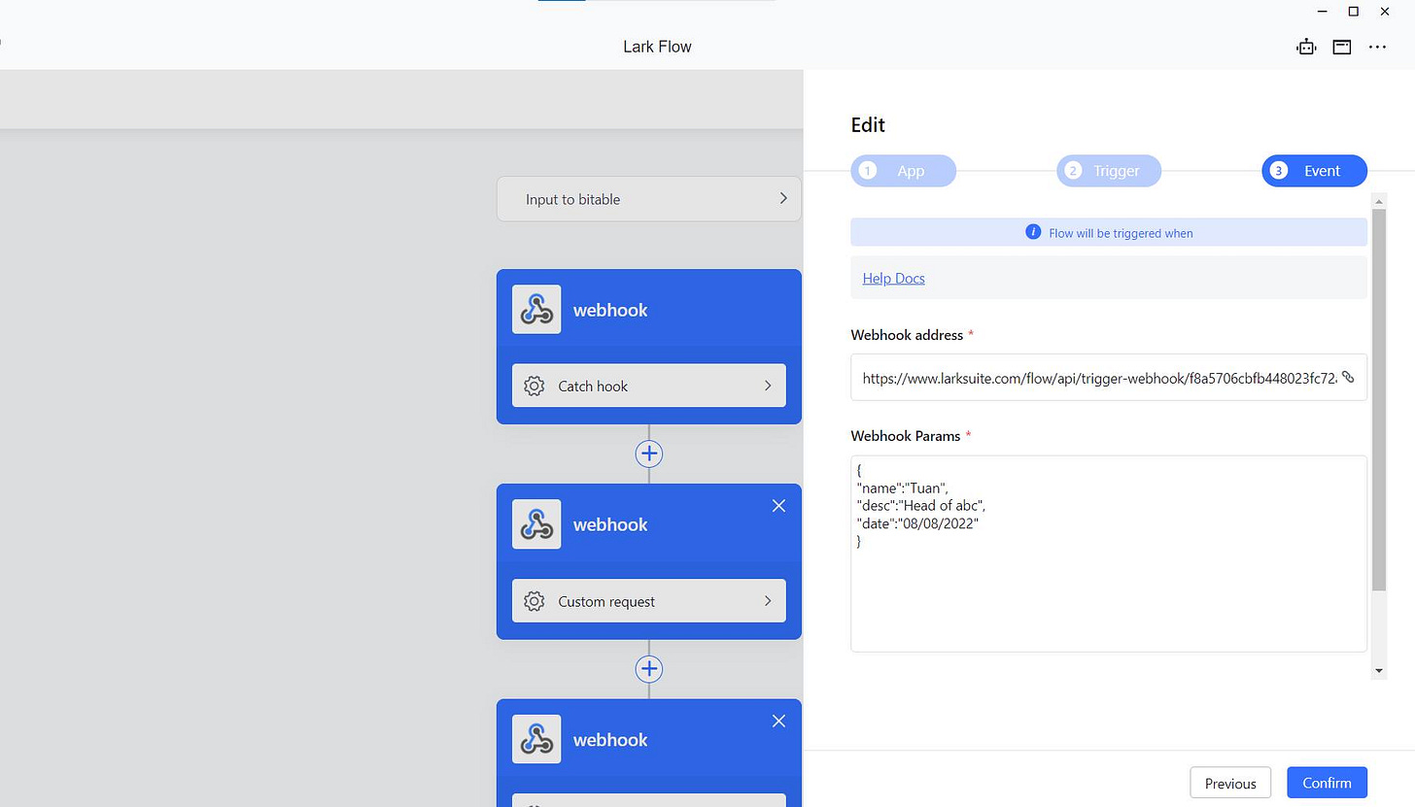Image resolution: width=1415 pixels, height=807 pixels.
Task: Add step below Custom request webhook
Action: (649, 669)
